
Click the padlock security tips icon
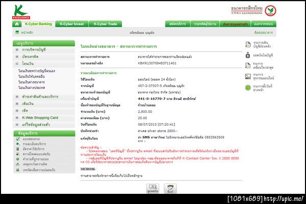tap(18, 170)
